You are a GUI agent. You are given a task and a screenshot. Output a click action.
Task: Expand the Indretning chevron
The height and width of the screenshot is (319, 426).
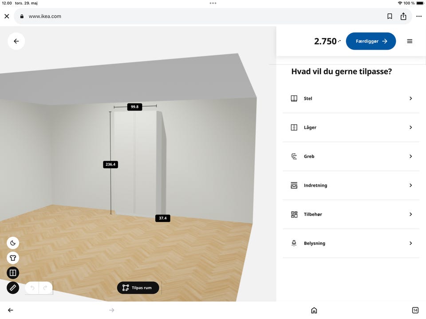(411, 185)
